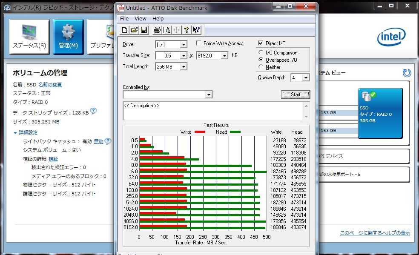Open the File menu
This screenshot has width=419, height=255.
pyautogui.click(x=124, y=19)
